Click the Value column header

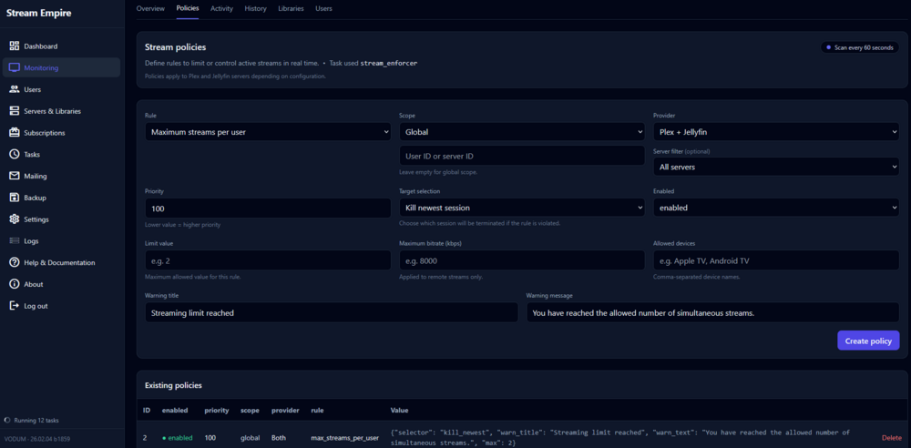tap(400, 411)
